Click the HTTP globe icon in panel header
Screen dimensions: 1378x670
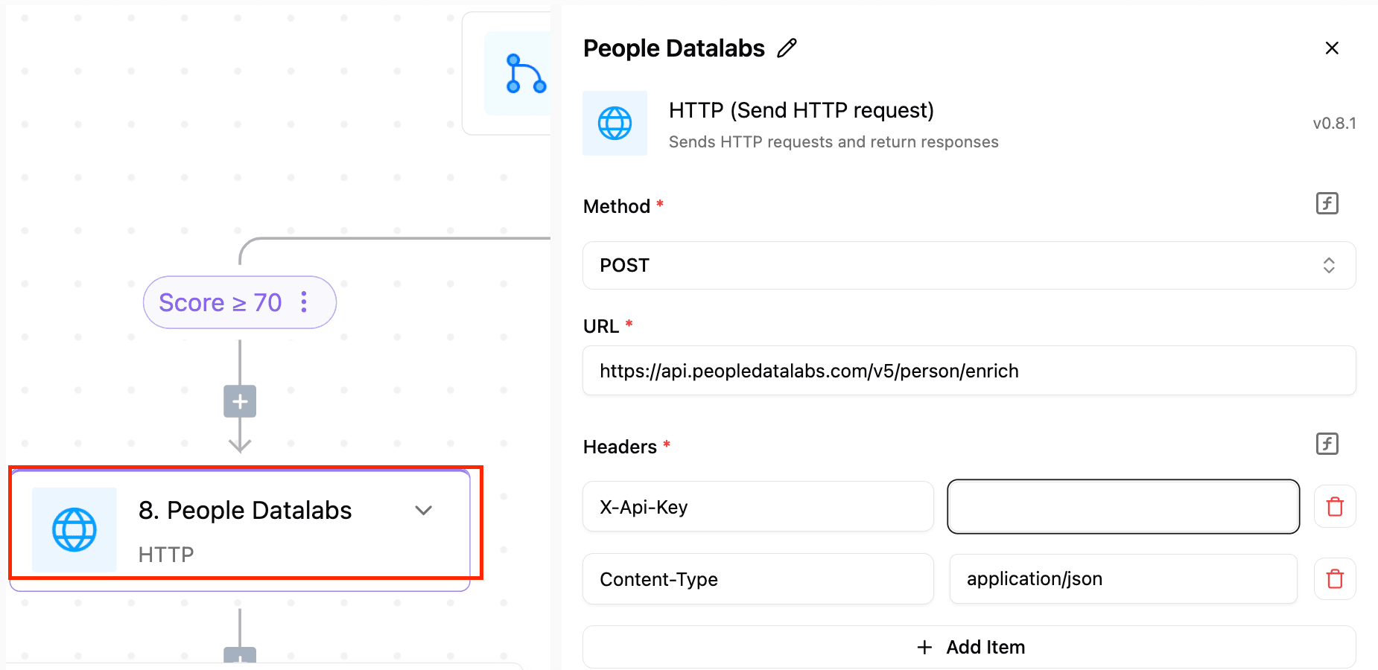(615, 124)
